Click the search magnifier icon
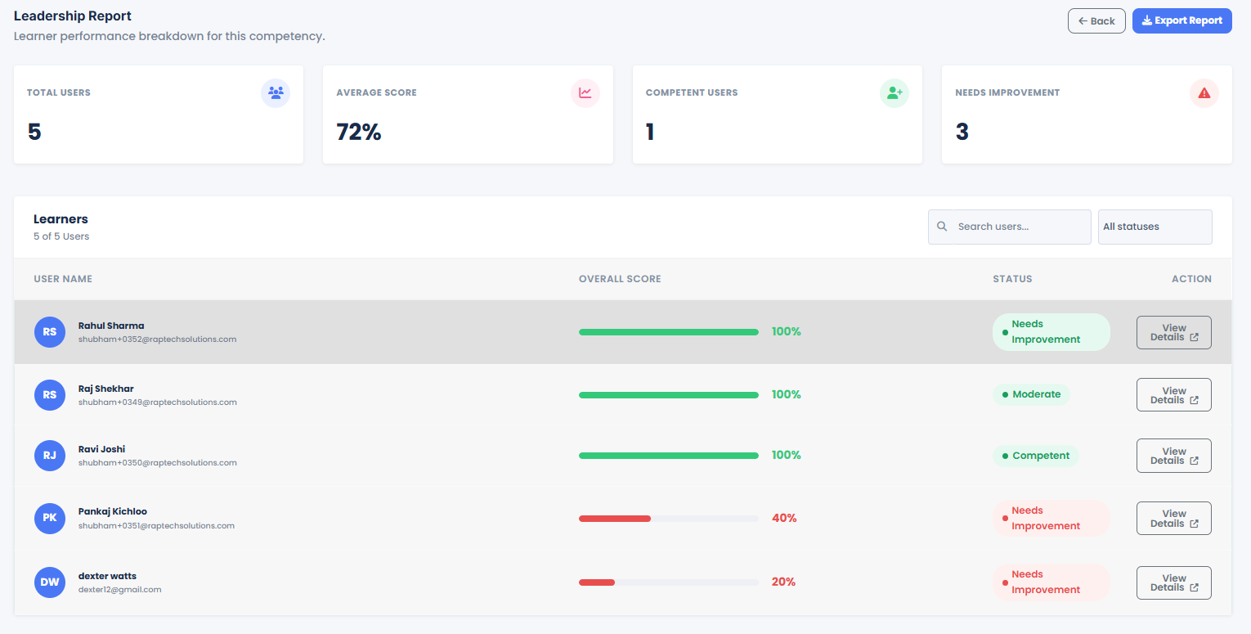This screenshot has width=1251, height=634. [942, 227]
